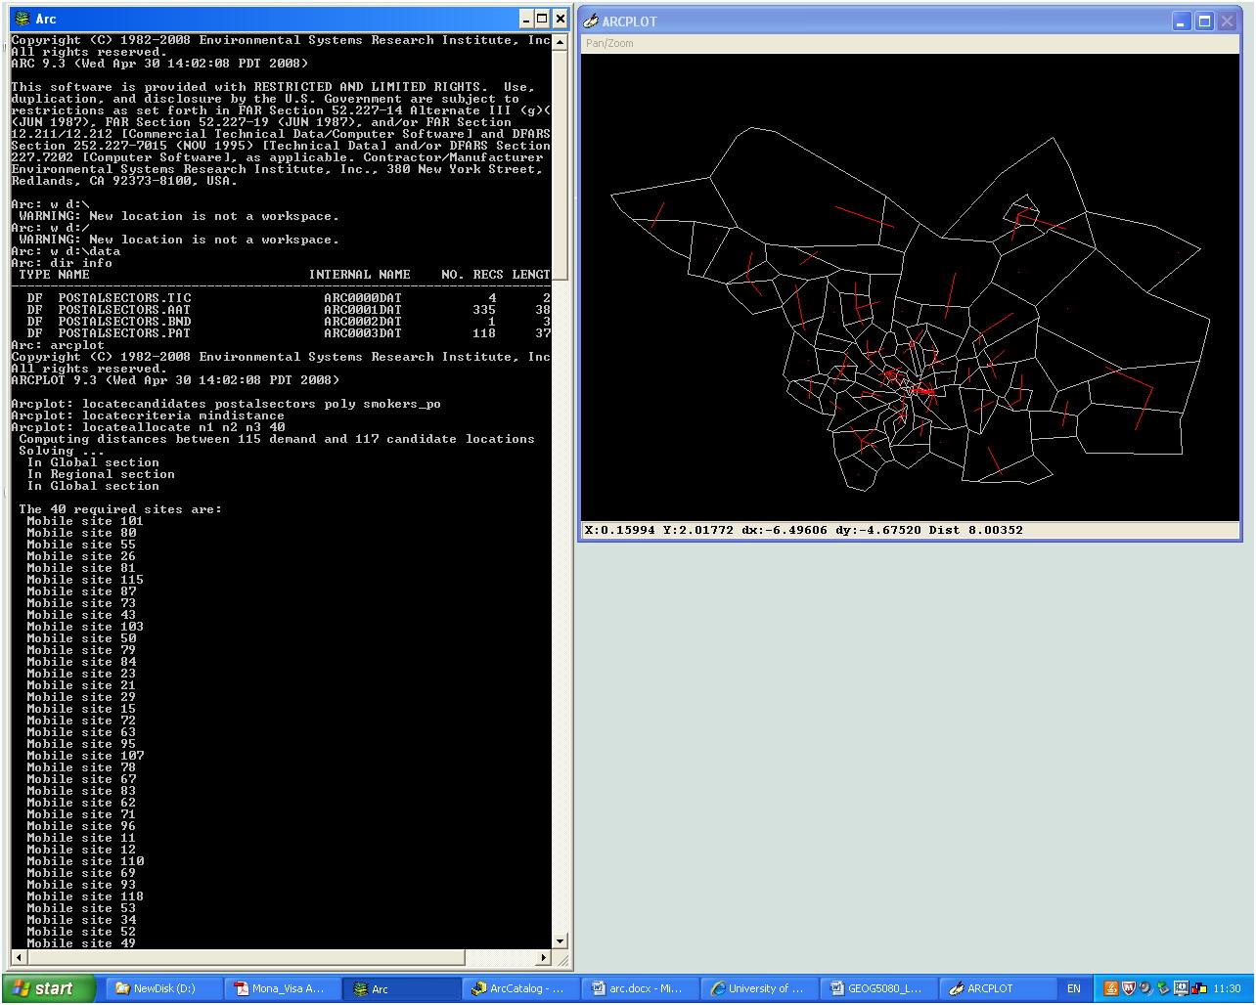Click Arc console scroll right arrow
The height and width of the screenshot is (1005, 1256).
tap(545, 957)
